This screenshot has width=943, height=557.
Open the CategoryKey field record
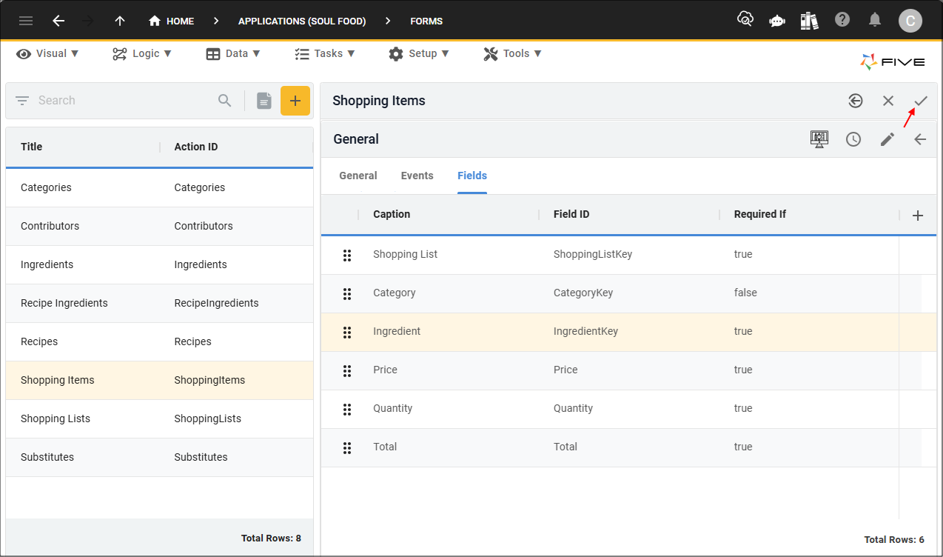tap(583, 293)
